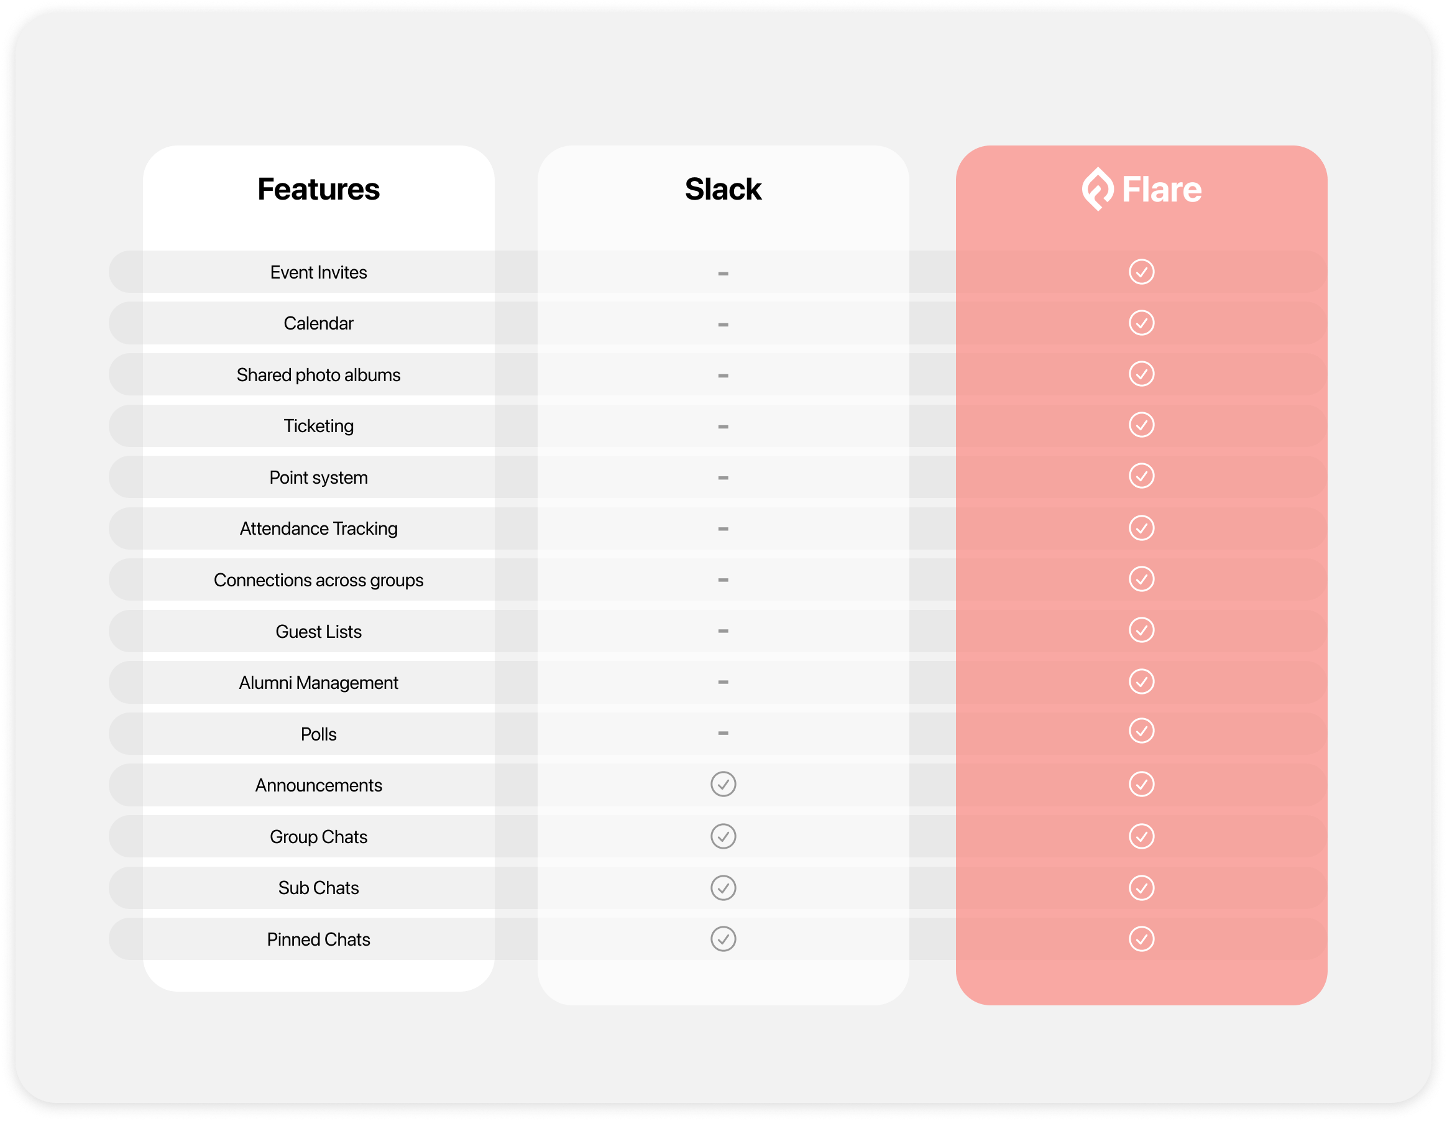Click the Flare flame logo icon
The width and height of the screenshot is (1447, 1121).
point(1097,189)
